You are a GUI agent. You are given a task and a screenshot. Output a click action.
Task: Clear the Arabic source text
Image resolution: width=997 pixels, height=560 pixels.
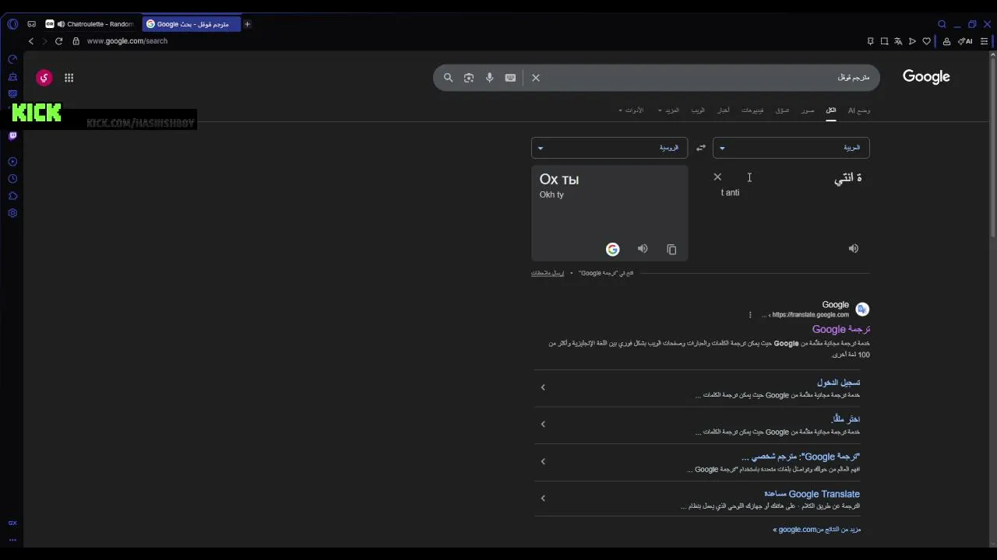717,177
